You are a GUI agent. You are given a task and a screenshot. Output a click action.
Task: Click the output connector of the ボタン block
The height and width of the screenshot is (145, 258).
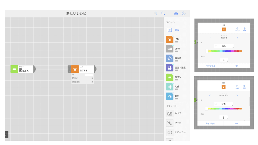(35, 69)
